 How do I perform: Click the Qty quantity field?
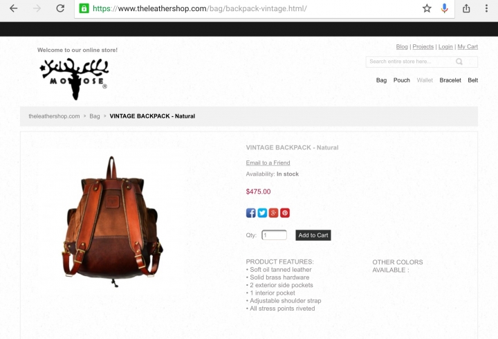(x=274, y=235)
